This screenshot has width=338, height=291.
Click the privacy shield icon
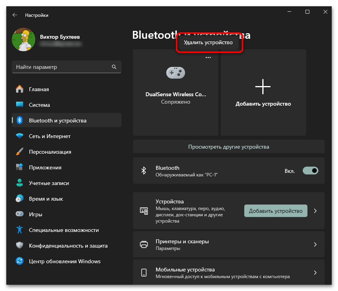20,245
